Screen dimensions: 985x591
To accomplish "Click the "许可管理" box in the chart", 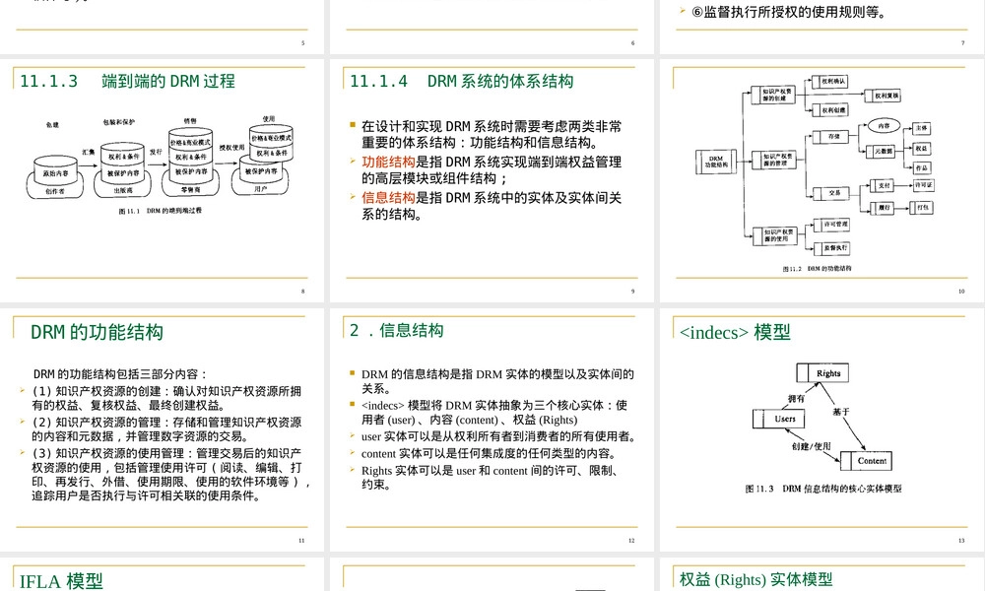I will pyautogui.click(x=831, y=225).
